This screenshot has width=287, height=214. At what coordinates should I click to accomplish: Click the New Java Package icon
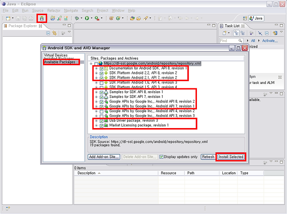(112, 18)
